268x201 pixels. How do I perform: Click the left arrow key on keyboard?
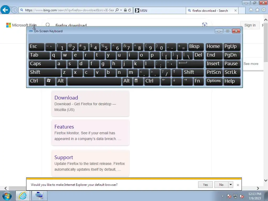pyautogui.click(x=166, y=81)
